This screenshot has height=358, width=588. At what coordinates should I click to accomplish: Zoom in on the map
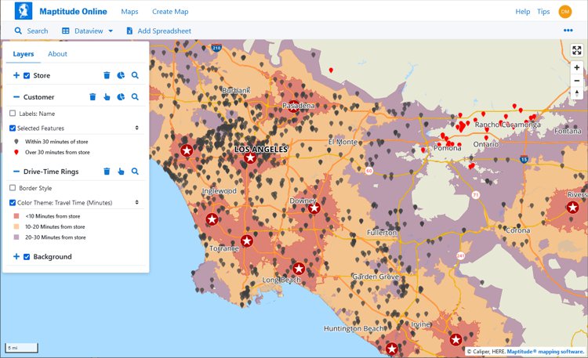tap(577, 68)
